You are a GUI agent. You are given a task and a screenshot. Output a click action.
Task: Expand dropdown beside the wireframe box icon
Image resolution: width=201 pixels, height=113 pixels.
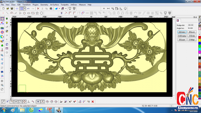click(66, 9)
